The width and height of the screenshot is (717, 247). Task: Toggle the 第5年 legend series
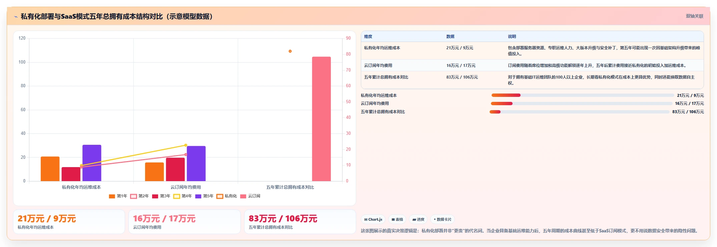[x=204, y=196]
